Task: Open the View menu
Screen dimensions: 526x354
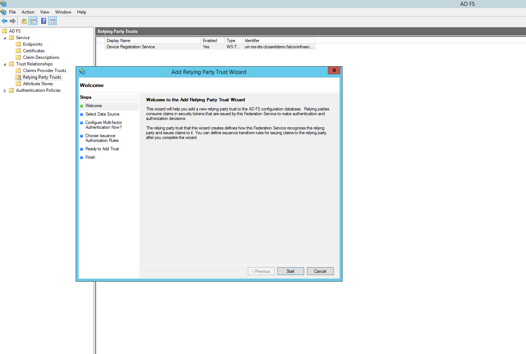Action: click(x=45, y=12)
